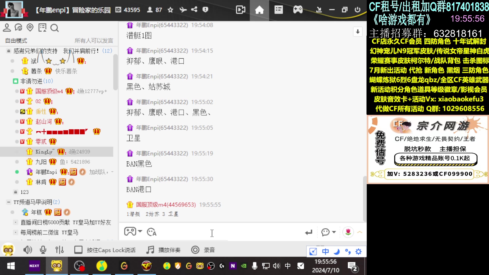This screenshot has height=275, width=489.
Task: Select user 年糕 in the list
Action: click(36, 212)
